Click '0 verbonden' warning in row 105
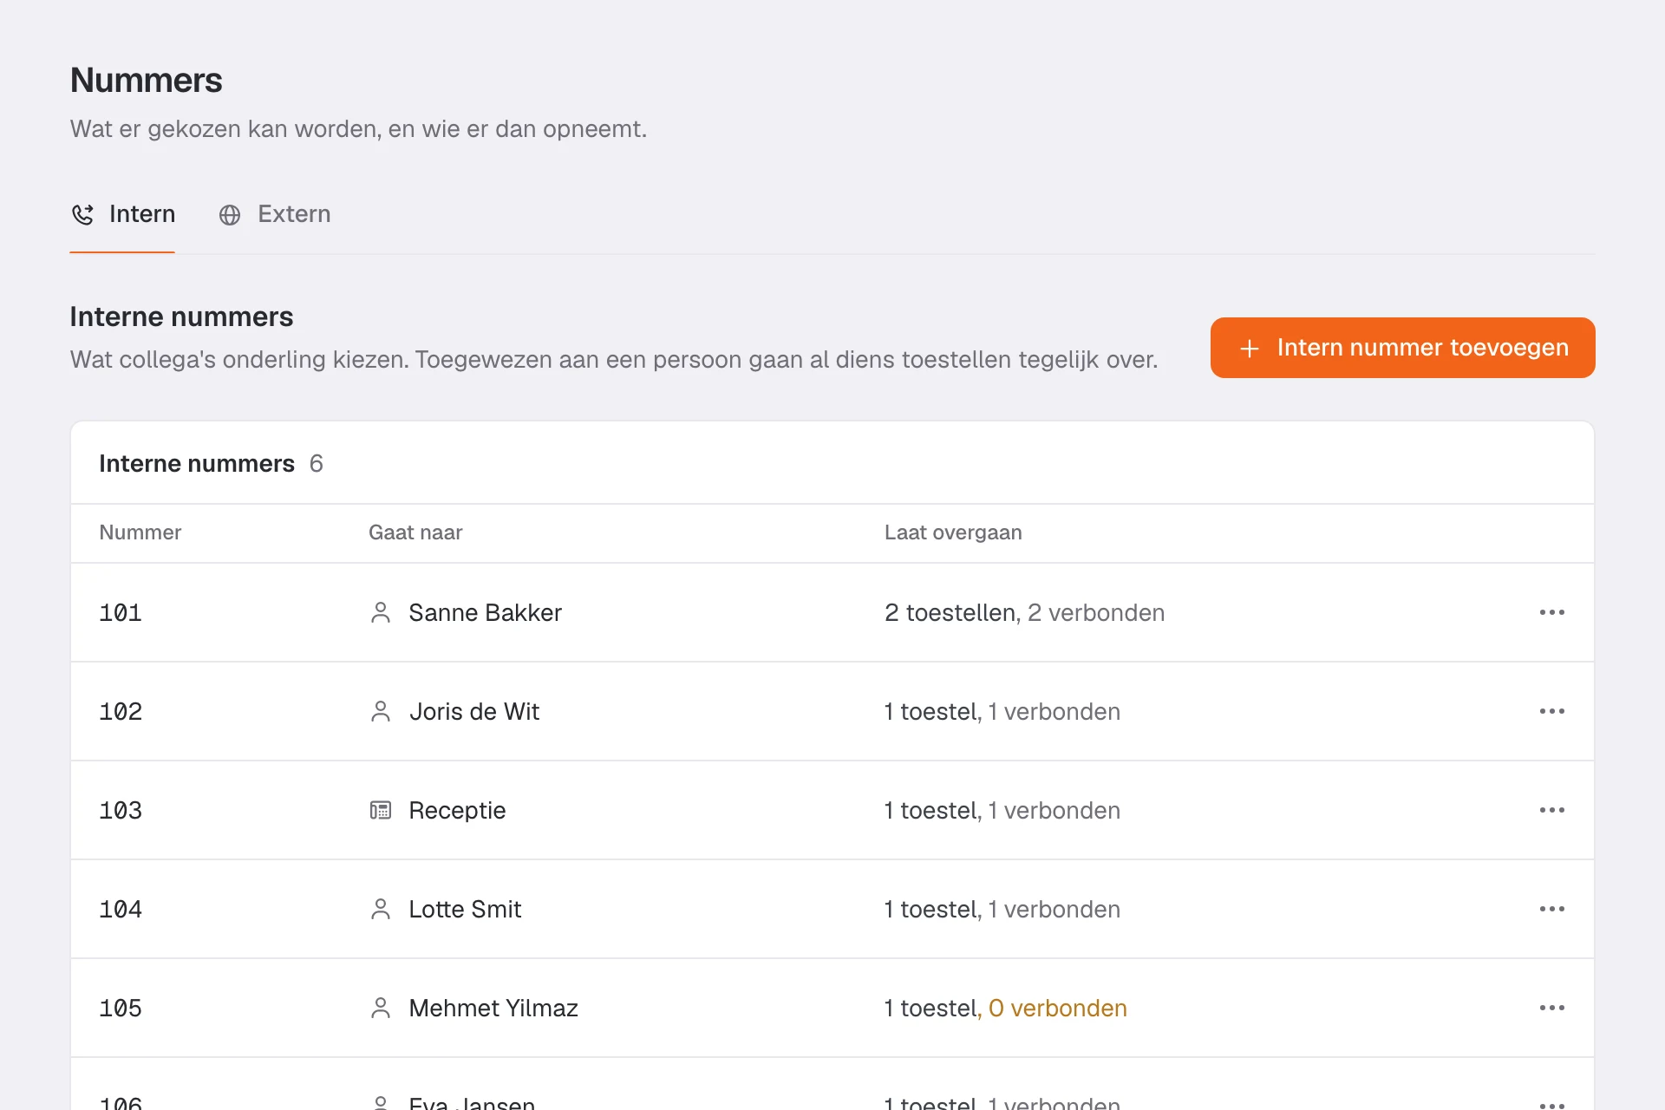Image resolution: width=1665 pixels, height=1110 pixels. pyautogui.click(x=1057, y=1009)
